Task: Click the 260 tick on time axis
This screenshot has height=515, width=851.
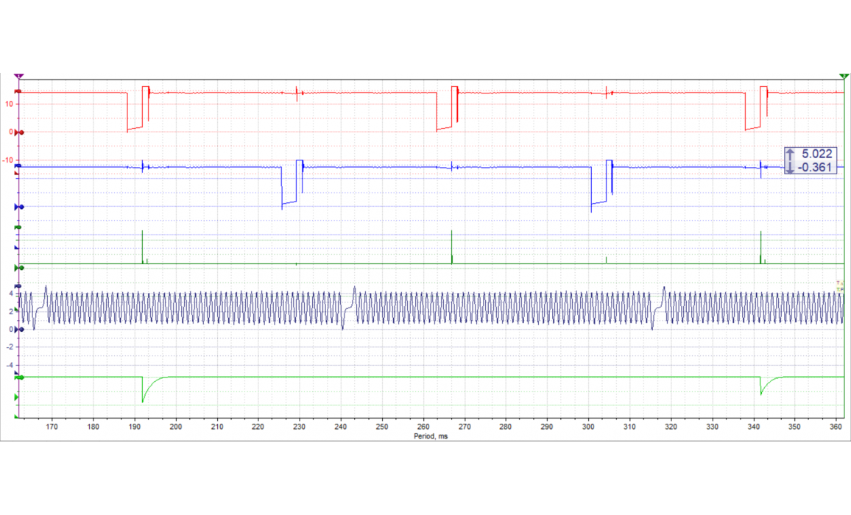Action: pyautogui.click(x=423, y=427)
